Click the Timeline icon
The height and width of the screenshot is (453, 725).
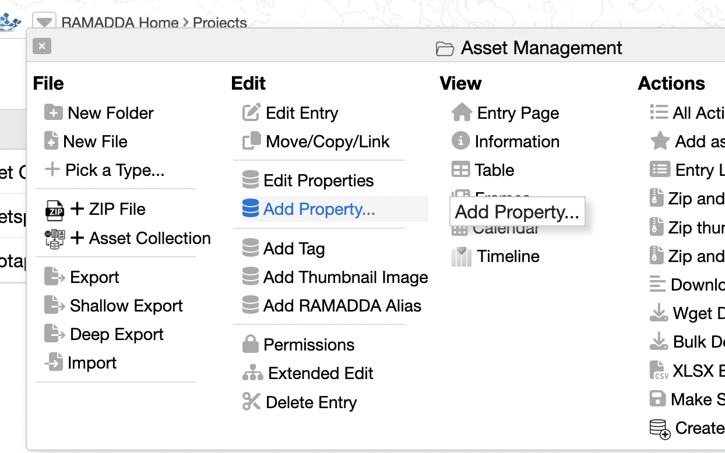point(462,257)
